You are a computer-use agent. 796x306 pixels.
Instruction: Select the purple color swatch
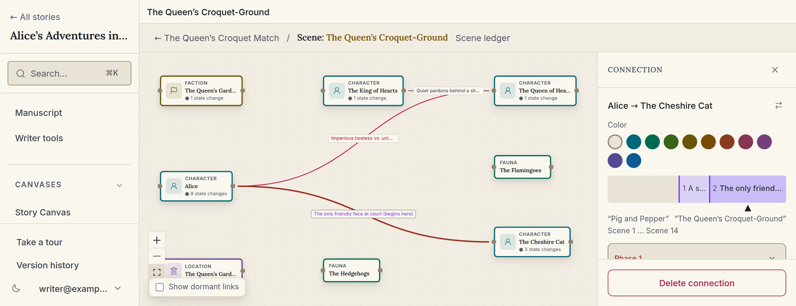(x=764, y=142)
